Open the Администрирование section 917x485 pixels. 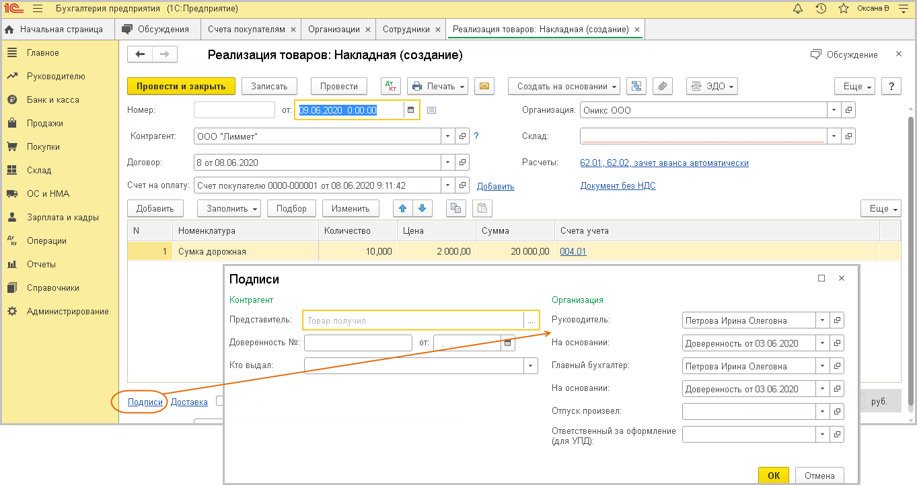(67, 312)
